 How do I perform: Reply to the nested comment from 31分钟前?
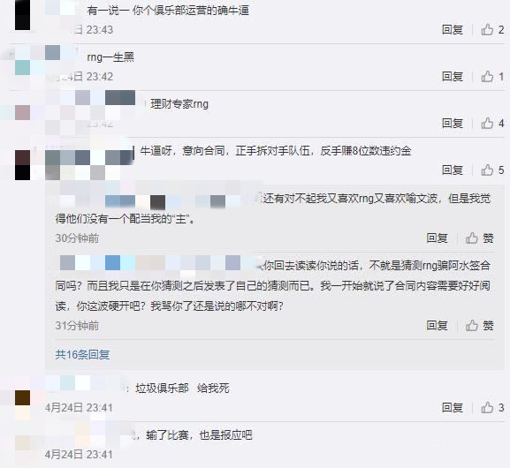[x=437, y=325]
